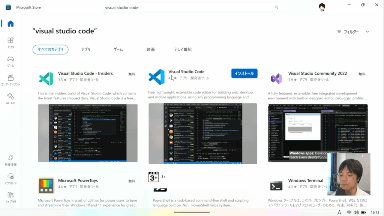Open Visual Studio Community 2022 screenshot thumbnail
The height and width of the screenshot is (216, 384).
(318, 133)
